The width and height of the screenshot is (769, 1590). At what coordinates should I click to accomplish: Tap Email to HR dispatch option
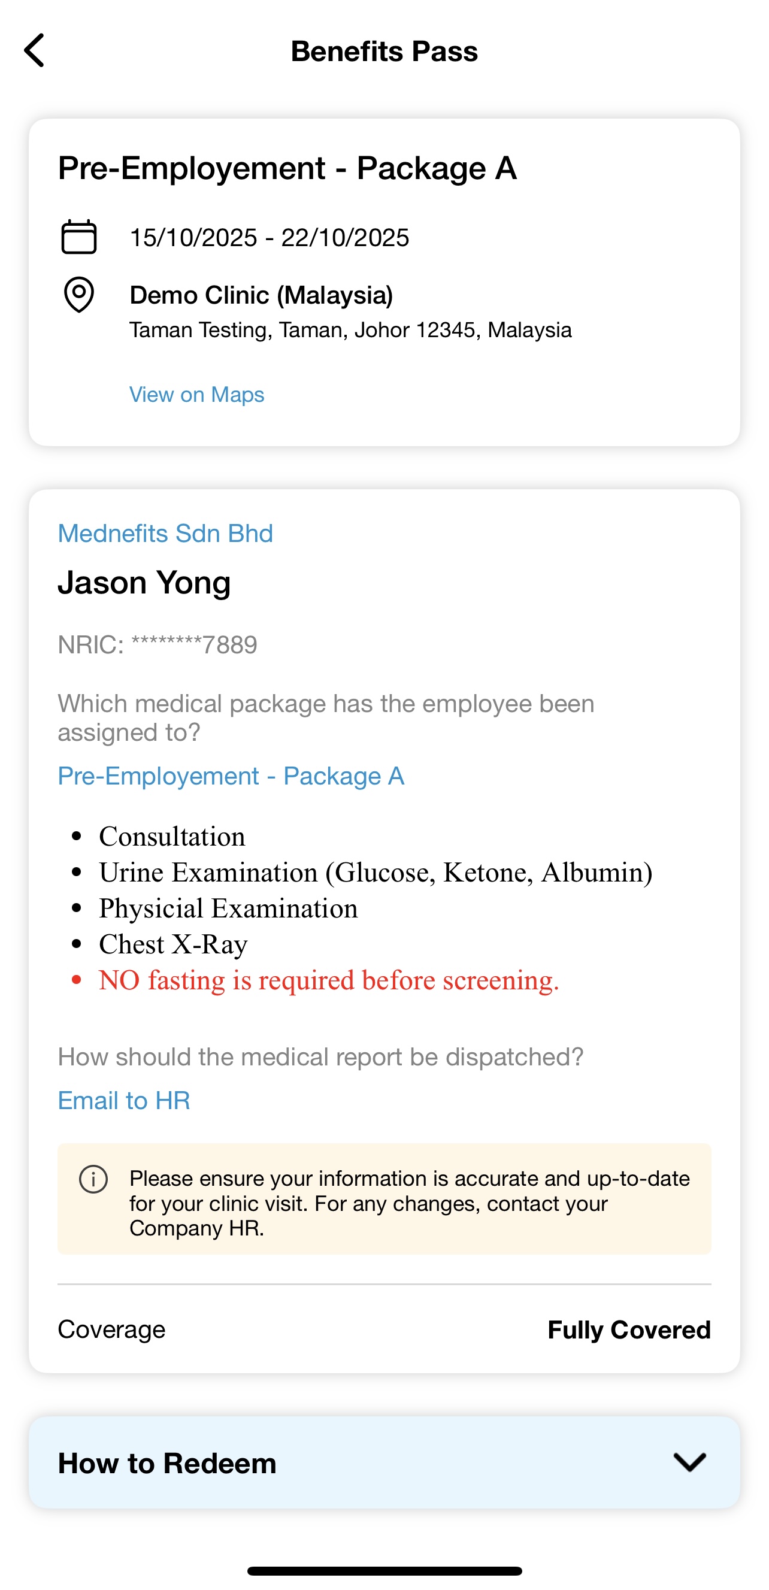click(x=124, y=1101)
